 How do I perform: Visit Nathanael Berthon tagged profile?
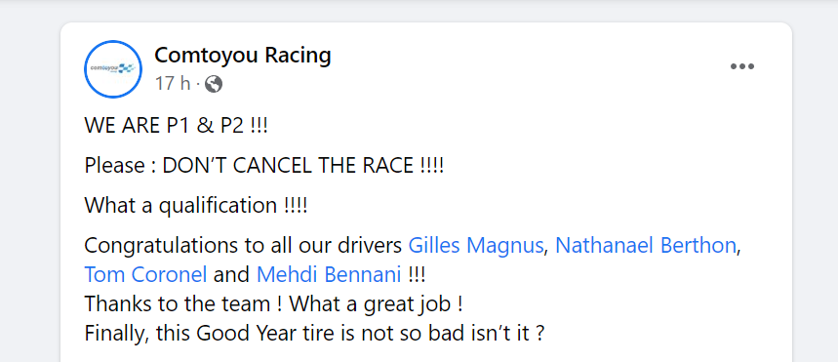click(646, 246)
